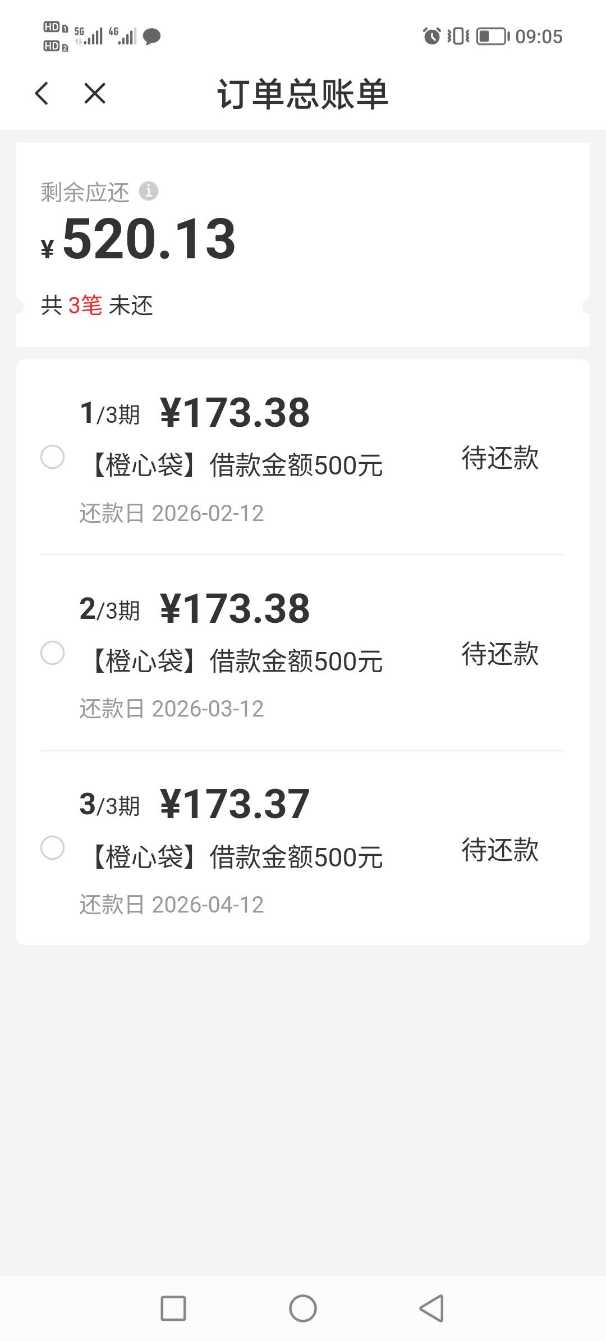The width and height of the screenshot is (606, 1341).
Task: Tap the 共3笔未还 summary text
Action: pos(97,305)
